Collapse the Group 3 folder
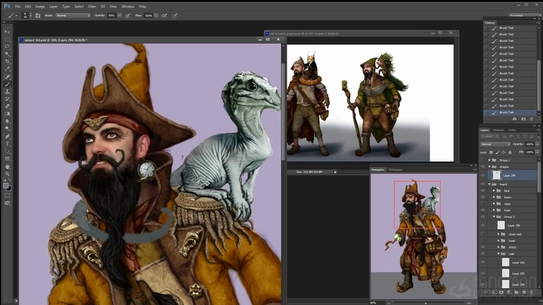This screenshot has width=543, height=305. [494, 217]
